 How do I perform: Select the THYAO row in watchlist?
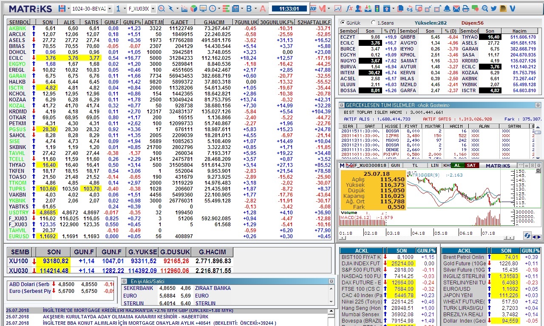coord(169,165)
